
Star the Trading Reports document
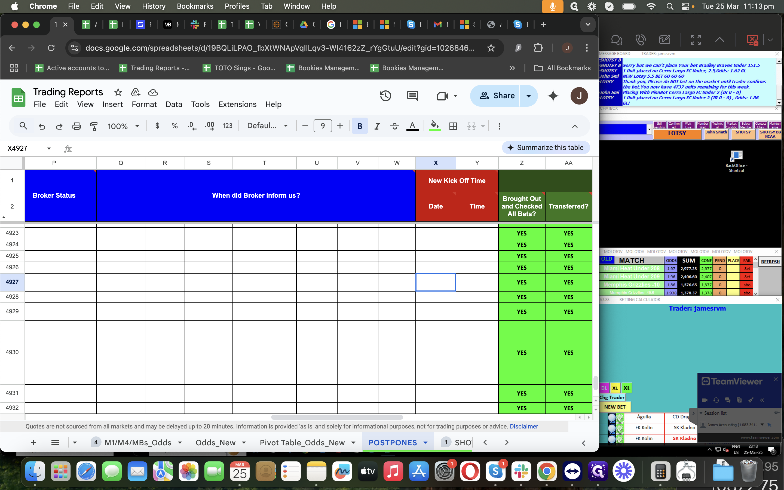(x=118, y=92)
